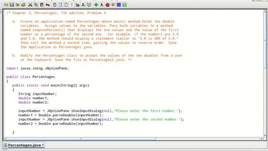
Task: Save the file with the floppy disk icon
Action: pyautogui.click(x=12, y=5)
